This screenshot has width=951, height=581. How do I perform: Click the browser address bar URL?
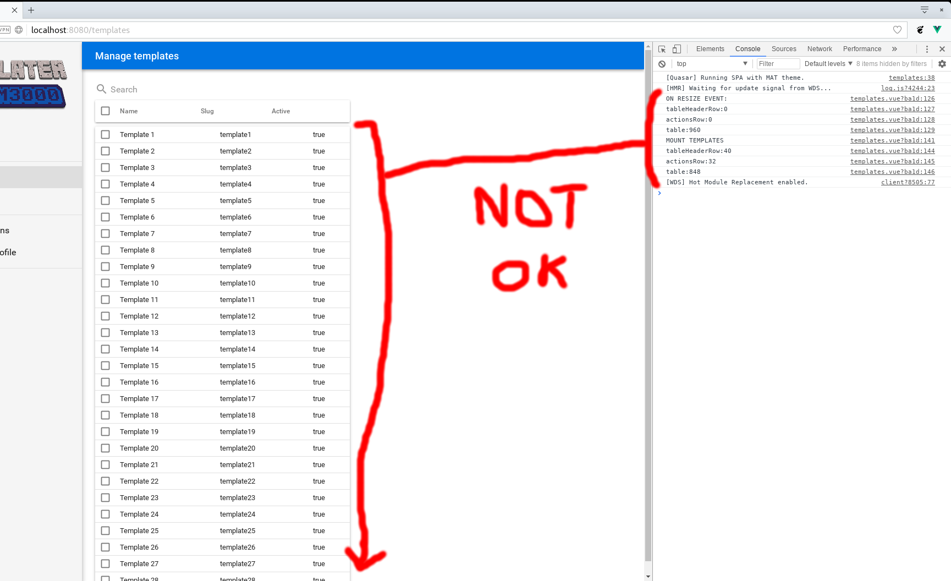(x=80, y=30)
